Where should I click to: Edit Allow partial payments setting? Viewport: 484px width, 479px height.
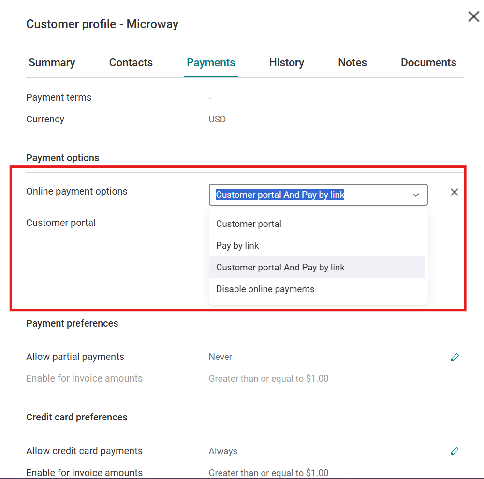[455, 357]
